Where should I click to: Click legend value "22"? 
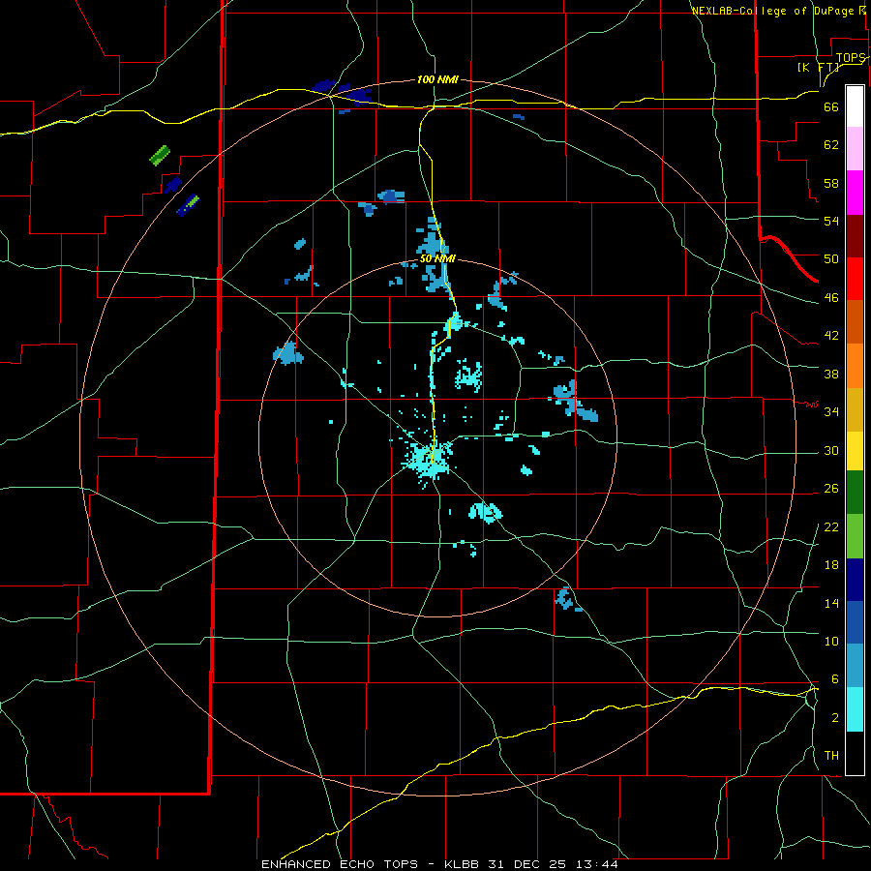click(x=831, y=526)
